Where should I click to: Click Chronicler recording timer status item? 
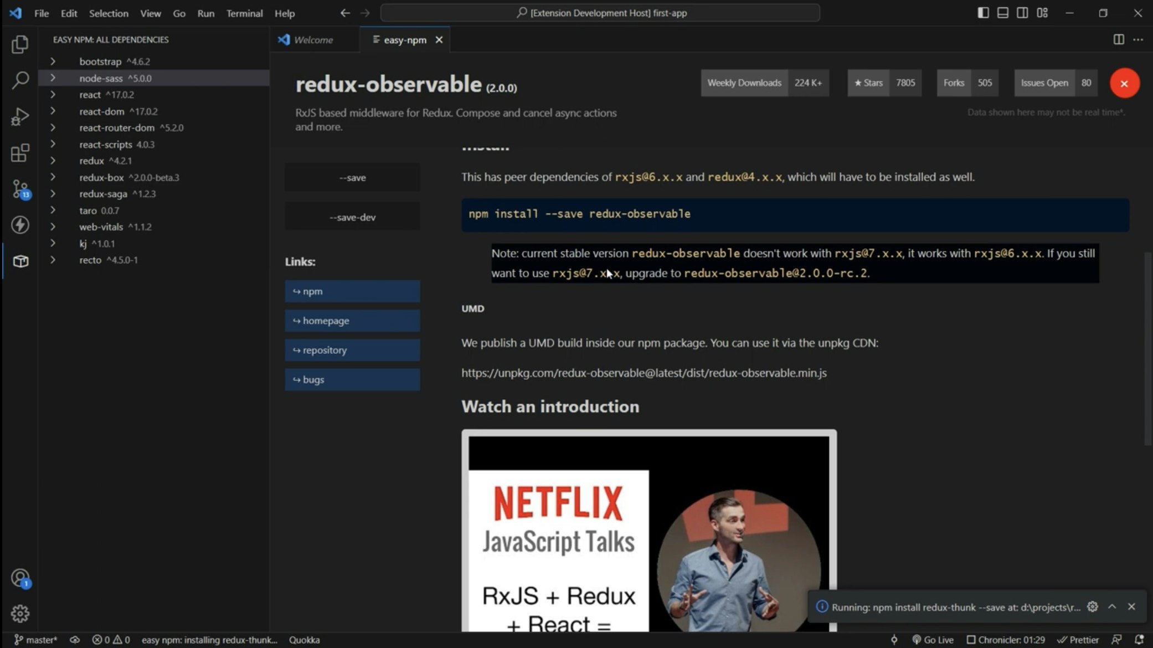1006,640
